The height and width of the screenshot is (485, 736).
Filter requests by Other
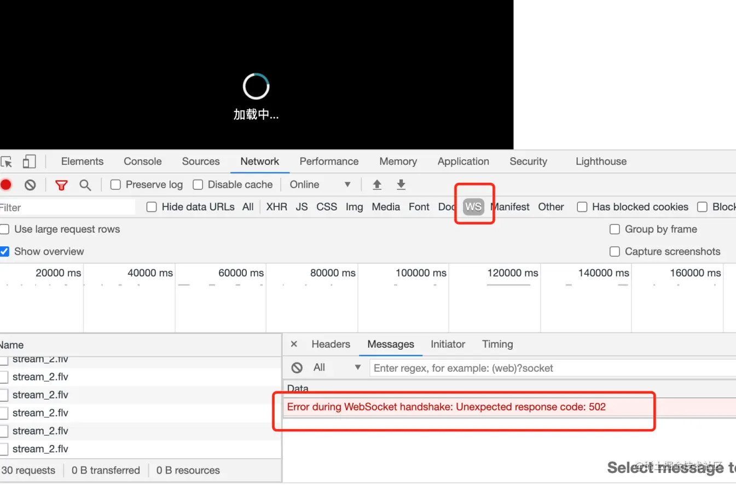pyautogui.click(x=551, y=207)
